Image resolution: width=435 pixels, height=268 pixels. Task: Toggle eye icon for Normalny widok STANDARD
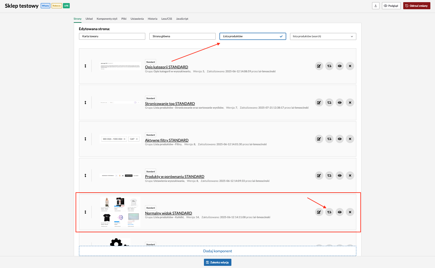tap(340, 212)
